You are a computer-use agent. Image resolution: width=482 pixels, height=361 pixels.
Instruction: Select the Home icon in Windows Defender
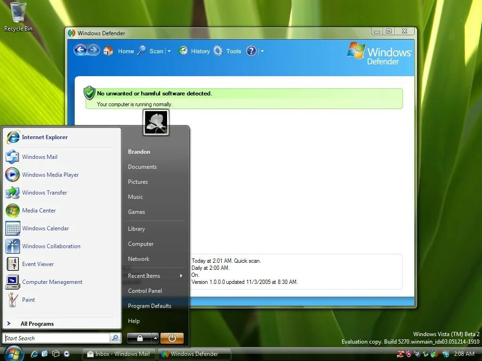(107, 51)
